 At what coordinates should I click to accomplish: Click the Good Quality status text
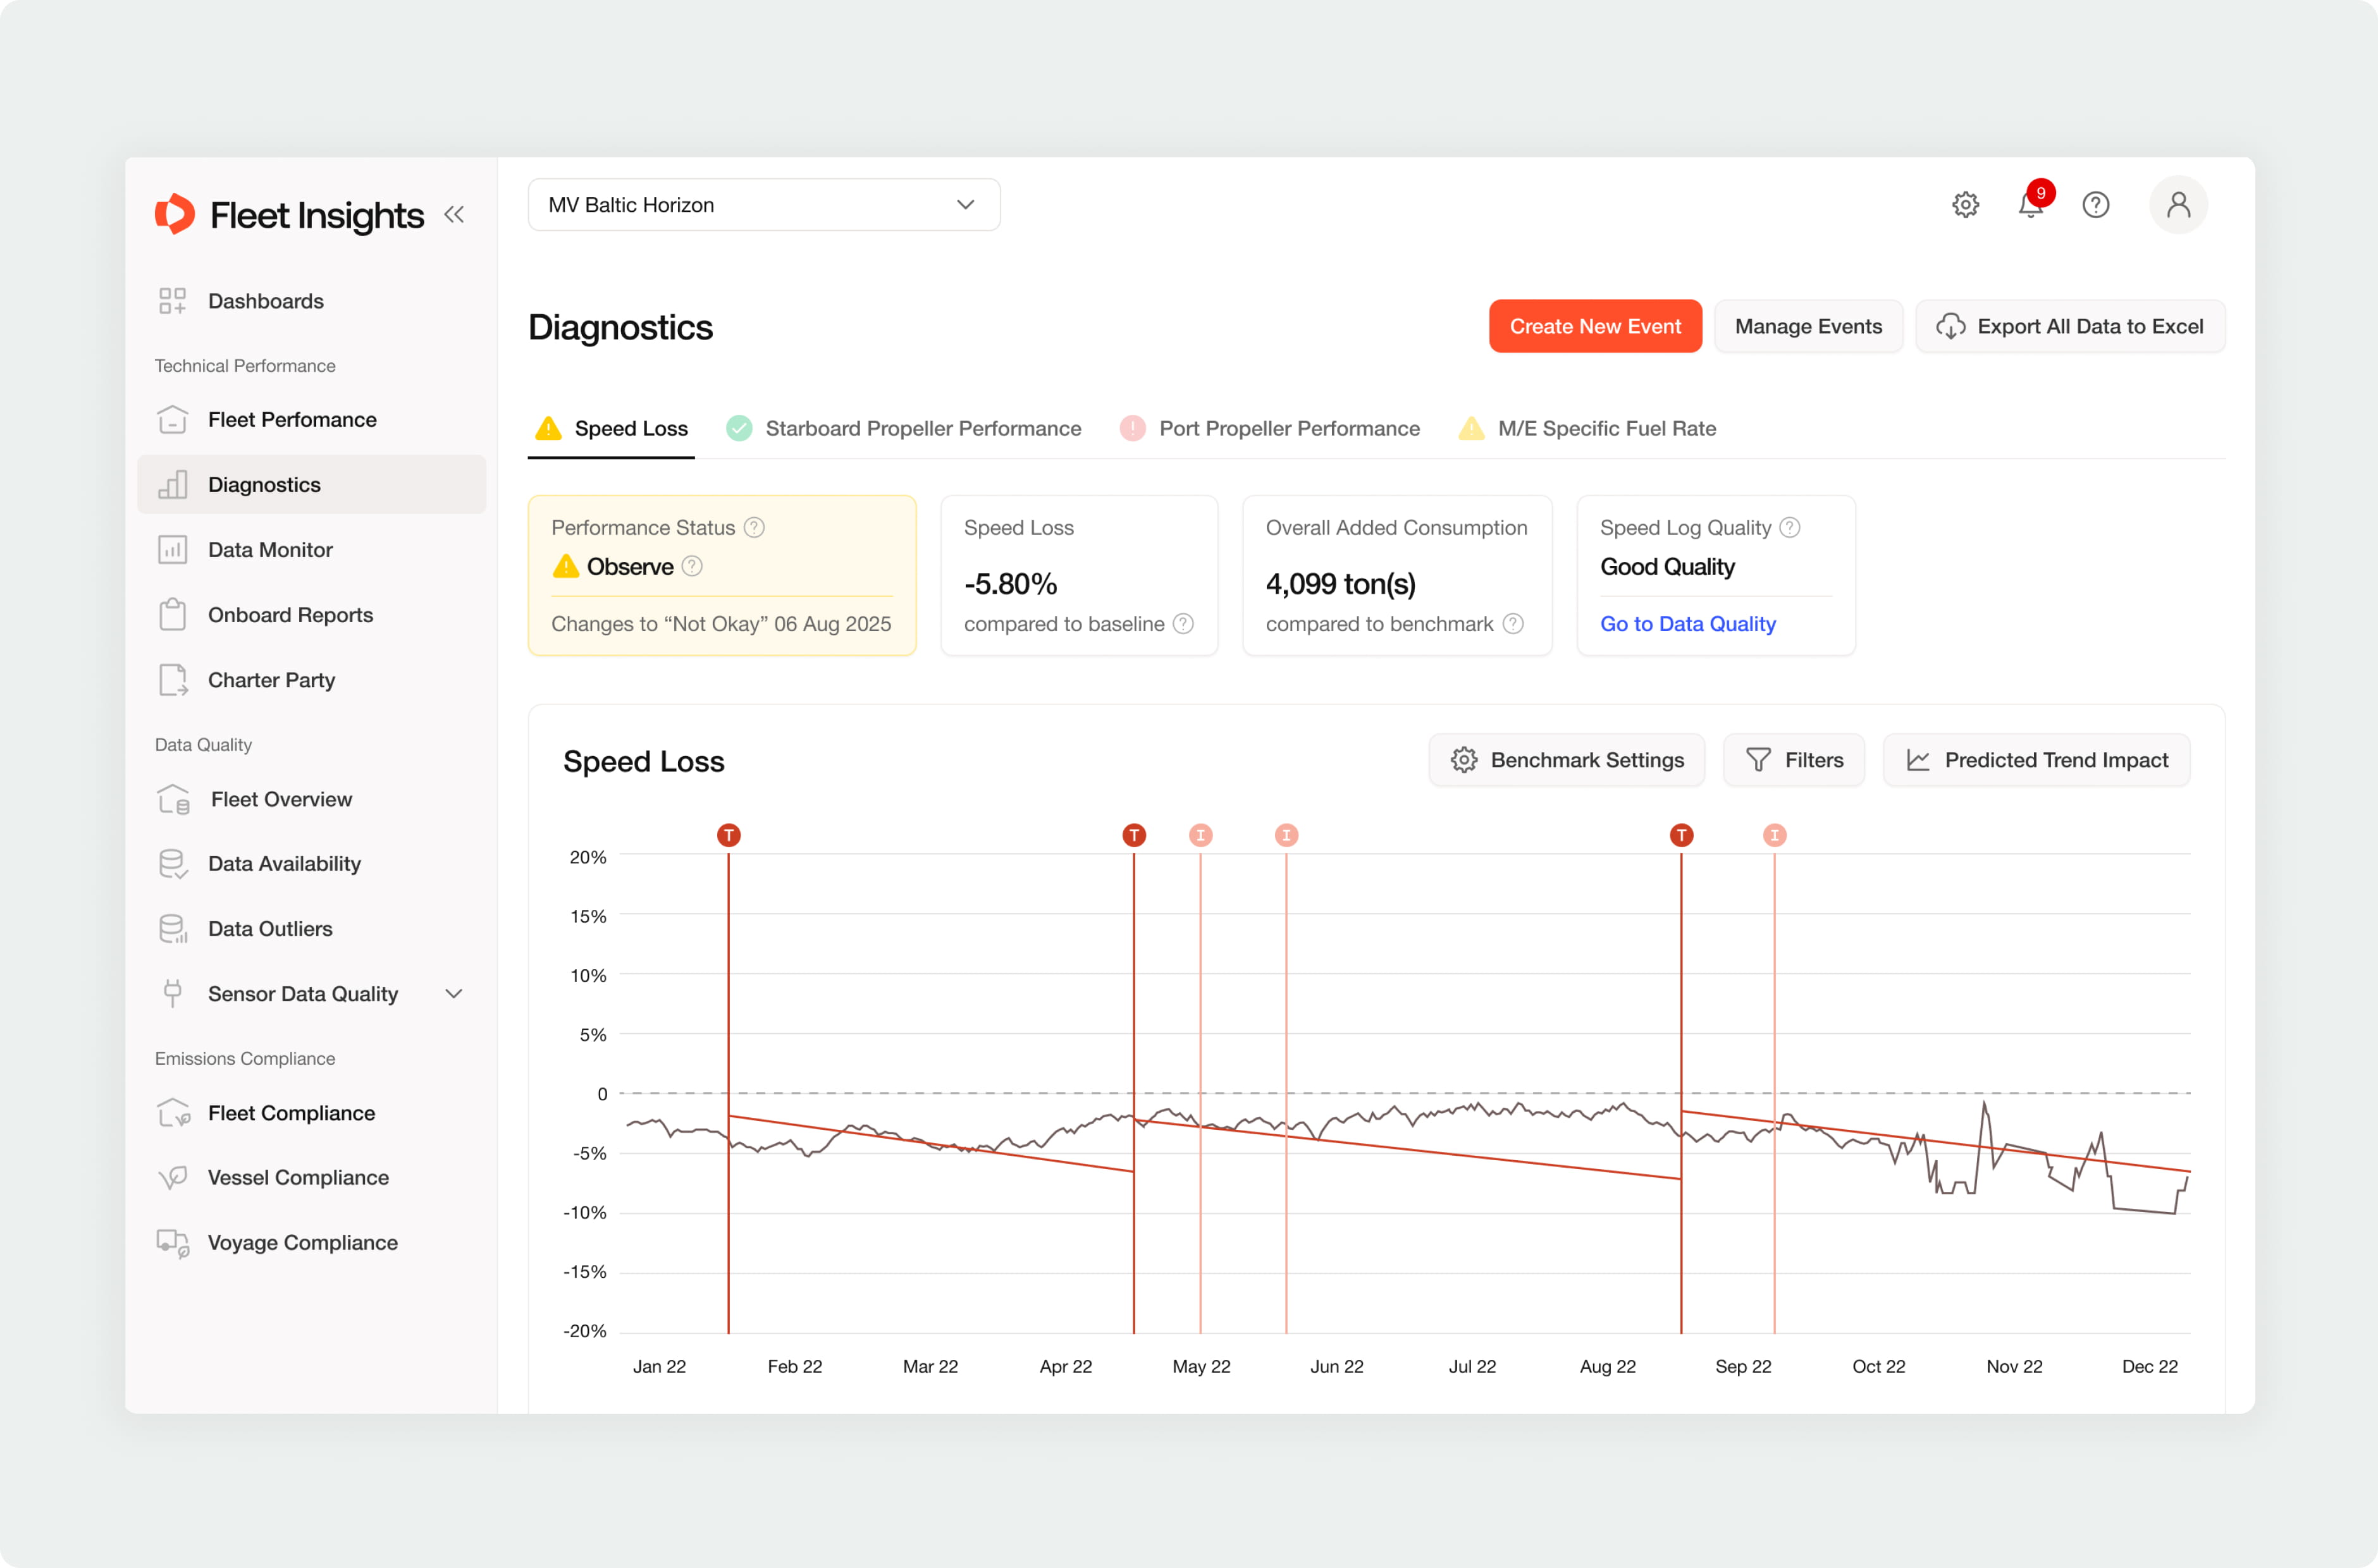pyautogui.click(x=1668, y=567)
